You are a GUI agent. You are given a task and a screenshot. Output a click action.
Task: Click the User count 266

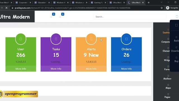[21, 55]
